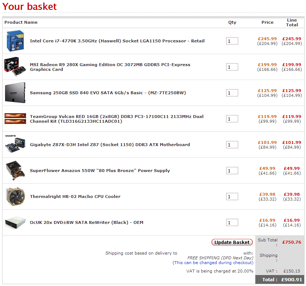The width and height of the screenshot is (306, 286).
Task: Click the SuperFlower power supply thumbnail
Action: pyautogui.click(x=15, y=171)
